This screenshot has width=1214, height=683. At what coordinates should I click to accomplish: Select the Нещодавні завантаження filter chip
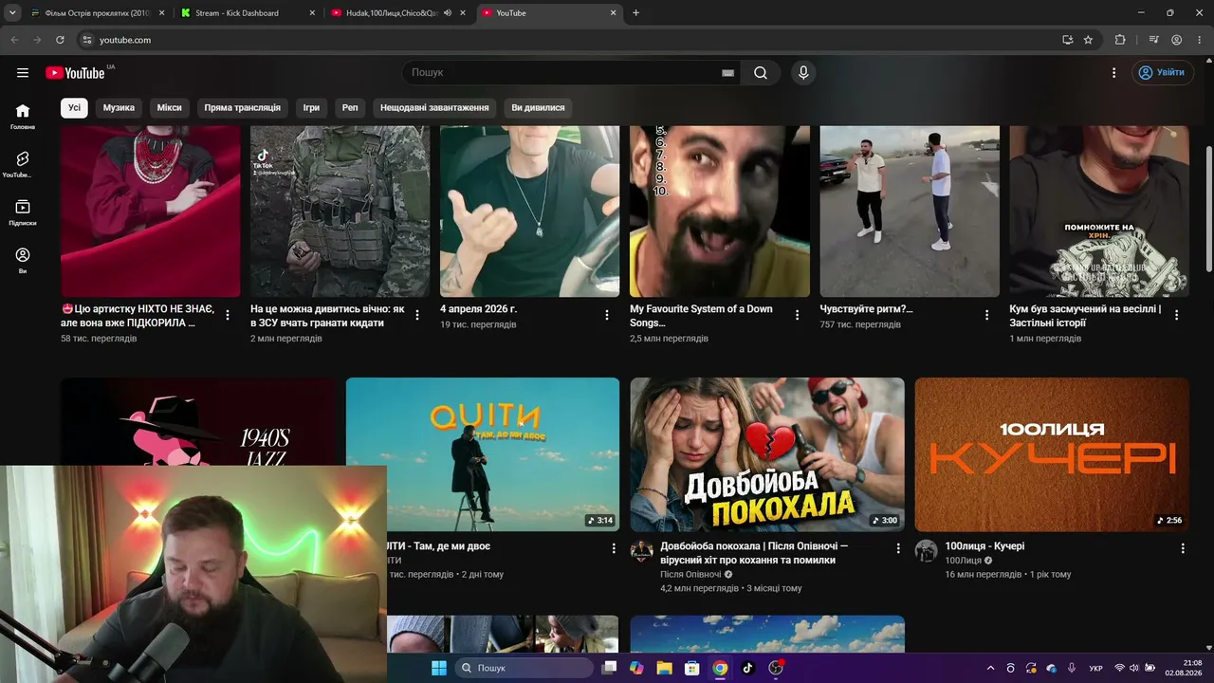tap(434, 108)
